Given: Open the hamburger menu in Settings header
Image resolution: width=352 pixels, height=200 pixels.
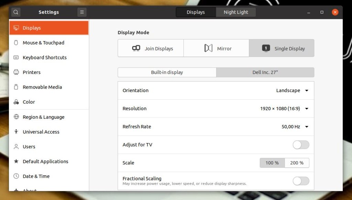Looking at the screenshot, I should point(82,12).
